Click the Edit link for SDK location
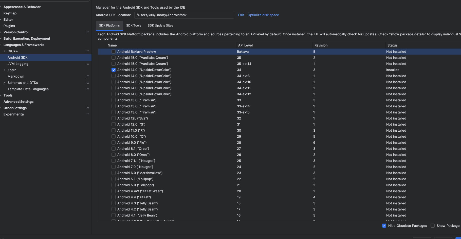 coord(241,15)
